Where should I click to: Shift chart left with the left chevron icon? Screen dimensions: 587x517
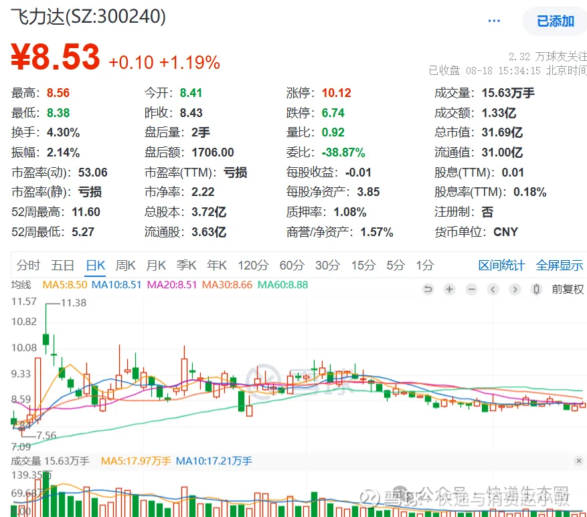pyautogui.click(x=493, y=289)
